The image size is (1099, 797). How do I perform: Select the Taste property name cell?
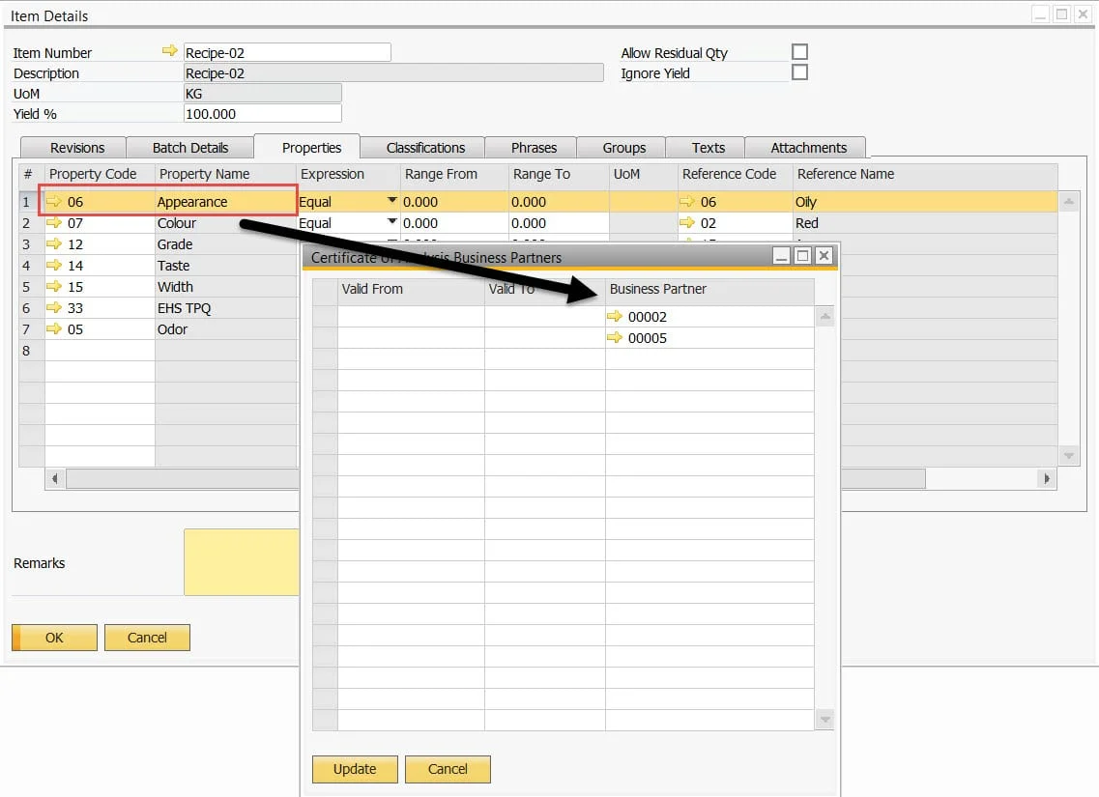pyautogui.click(x=225, y=266)
